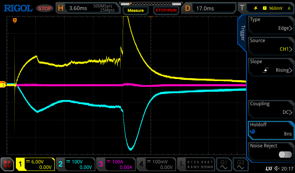Image resolution: width=295 pixels, height=173 pixels.
Task: Click the LXI network icon
Action: pyautogui.click(x=268, y=168)
